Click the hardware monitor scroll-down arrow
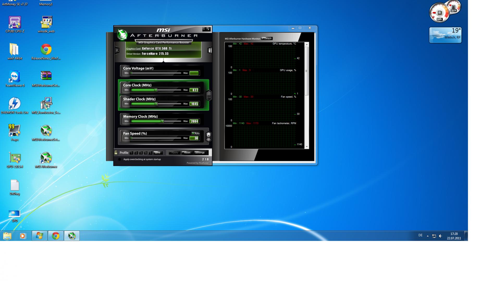Screen dimensions: 500x281 pos(307,147)
